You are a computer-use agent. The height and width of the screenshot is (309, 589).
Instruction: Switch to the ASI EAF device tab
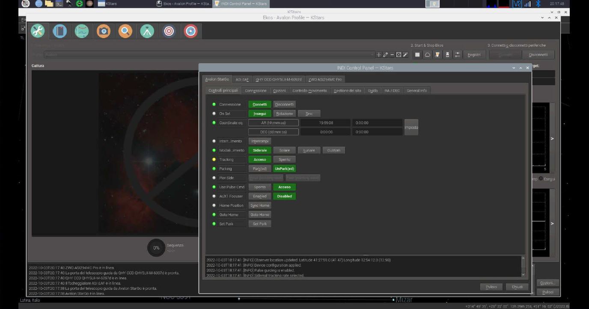(x=242, y=79)
